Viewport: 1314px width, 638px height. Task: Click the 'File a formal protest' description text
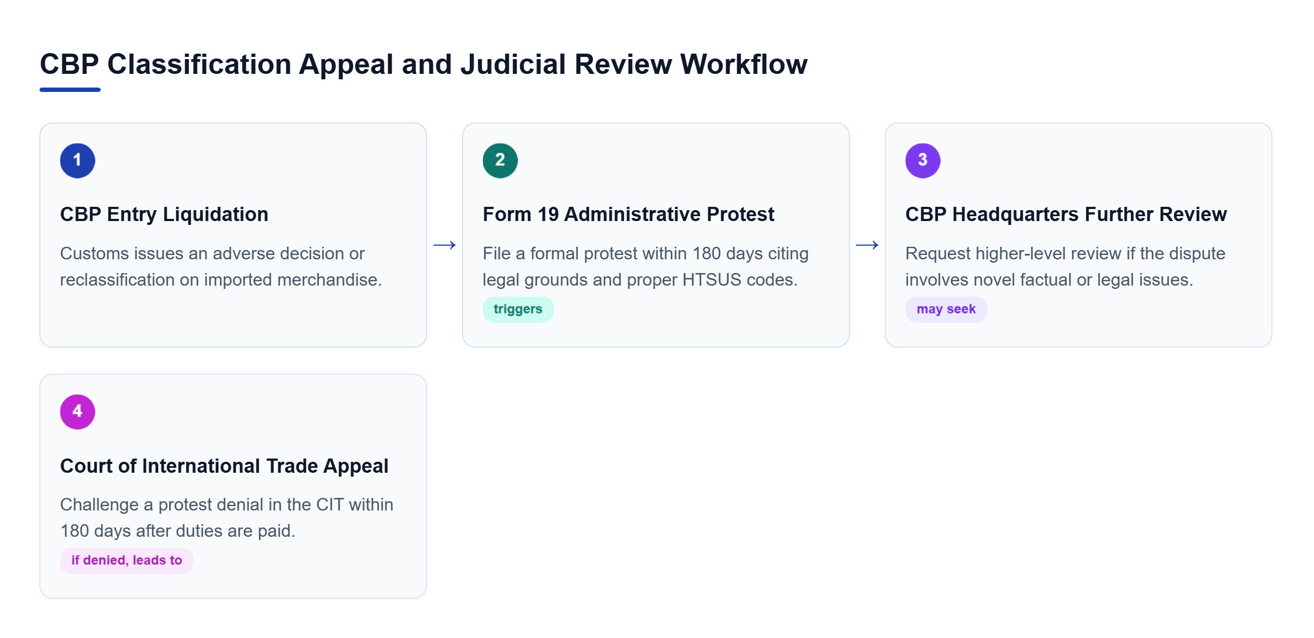(646, 266)
